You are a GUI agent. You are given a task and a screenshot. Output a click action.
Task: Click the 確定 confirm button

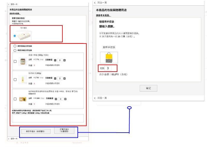pos(148,88)
